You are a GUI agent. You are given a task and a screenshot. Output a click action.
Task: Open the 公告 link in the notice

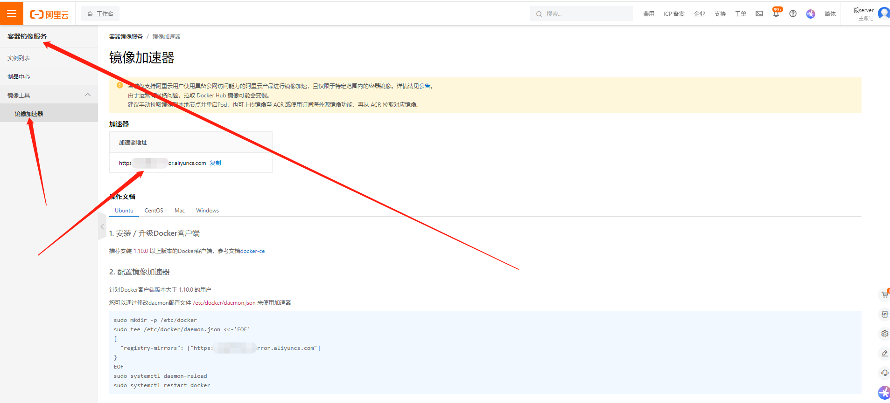425,86
